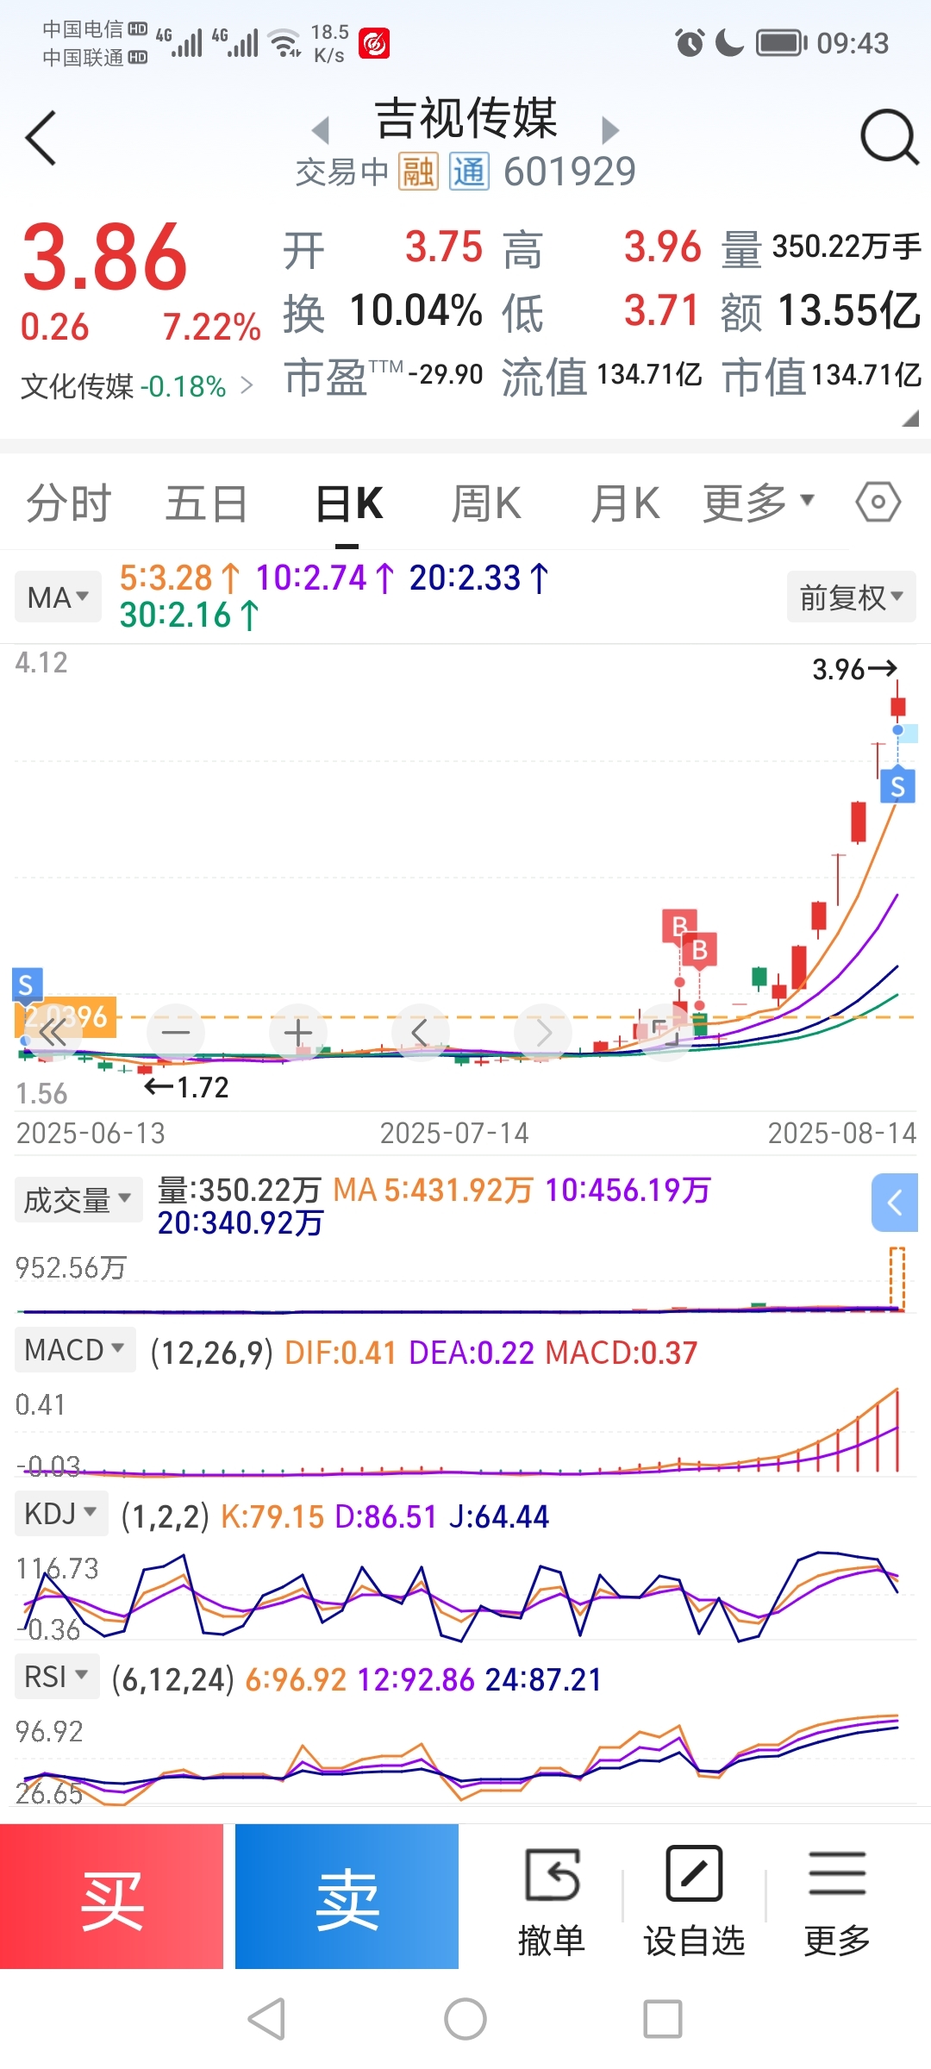
Task: Switch to 月K monthly tab
Action: pos(625,503)
